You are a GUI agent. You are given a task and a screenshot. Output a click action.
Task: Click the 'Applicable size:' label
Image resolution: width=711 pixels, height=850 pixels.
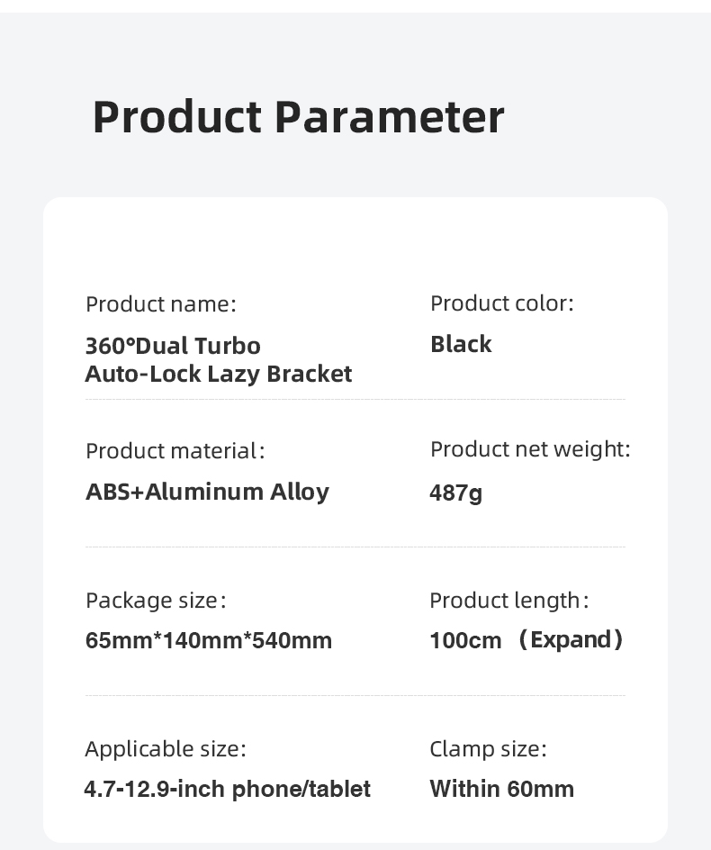165,748
